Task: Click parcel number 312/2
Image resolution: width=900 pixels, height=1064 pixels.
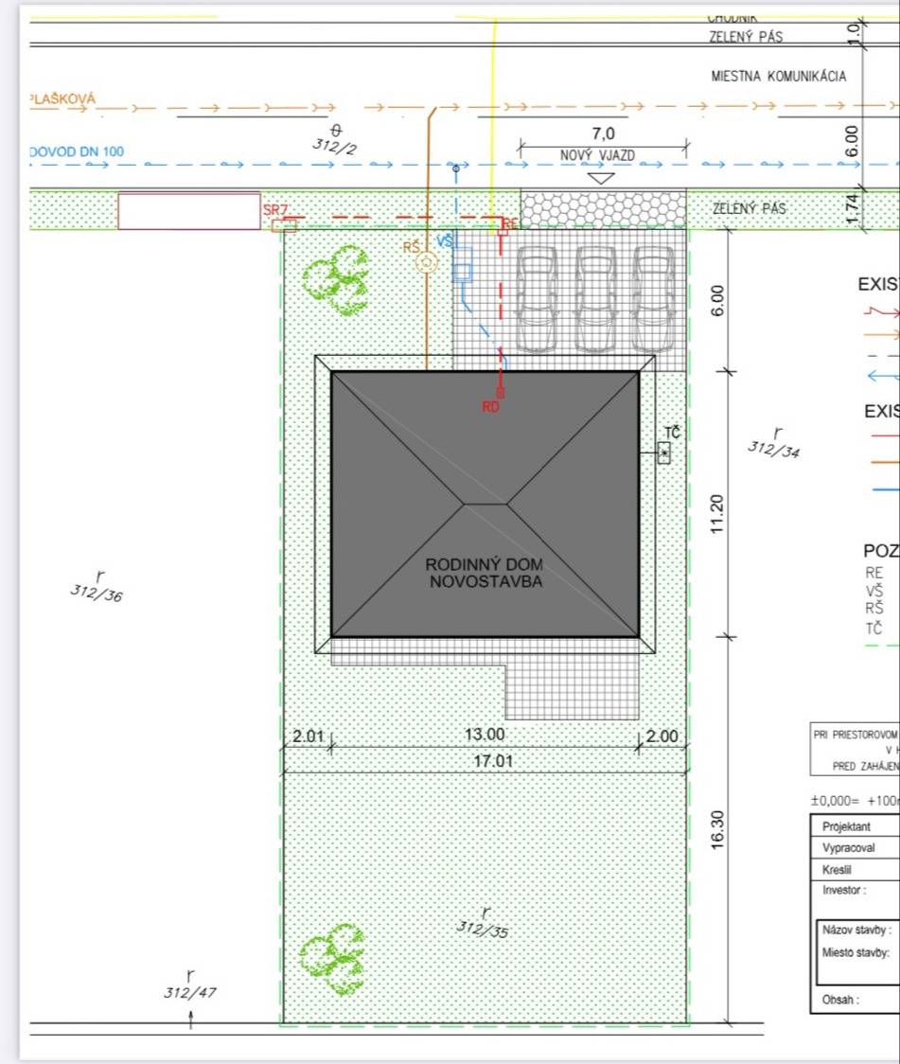Action: pos(335,145)
